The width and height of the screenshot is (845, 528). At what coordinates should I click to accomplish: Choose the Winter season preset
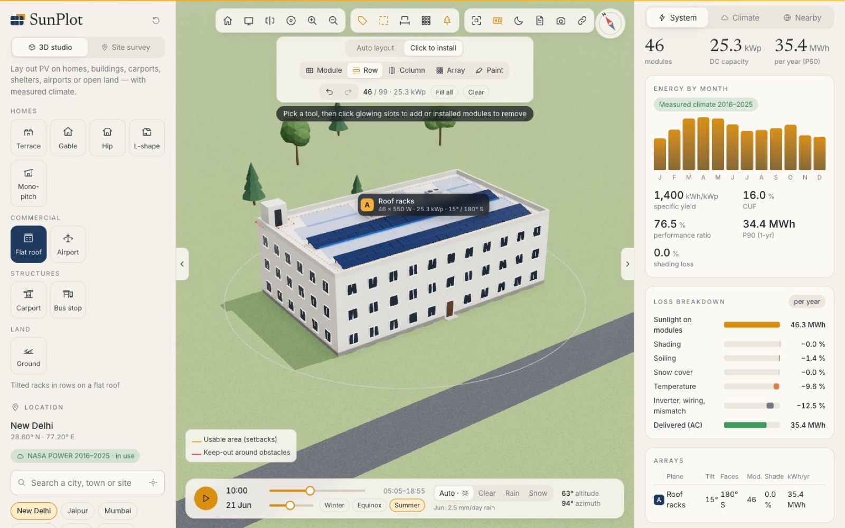pyautogui.click(x=334, y=505)
